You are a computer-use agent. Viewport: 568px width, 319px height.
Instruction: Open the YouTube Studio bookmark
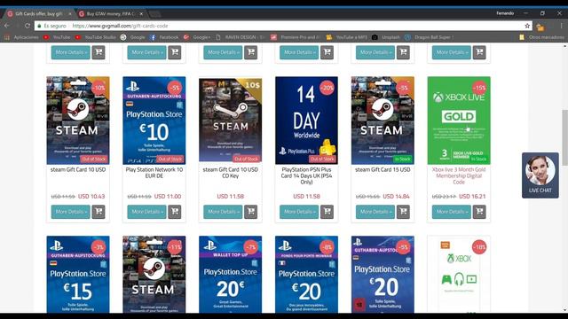(95, 37)
